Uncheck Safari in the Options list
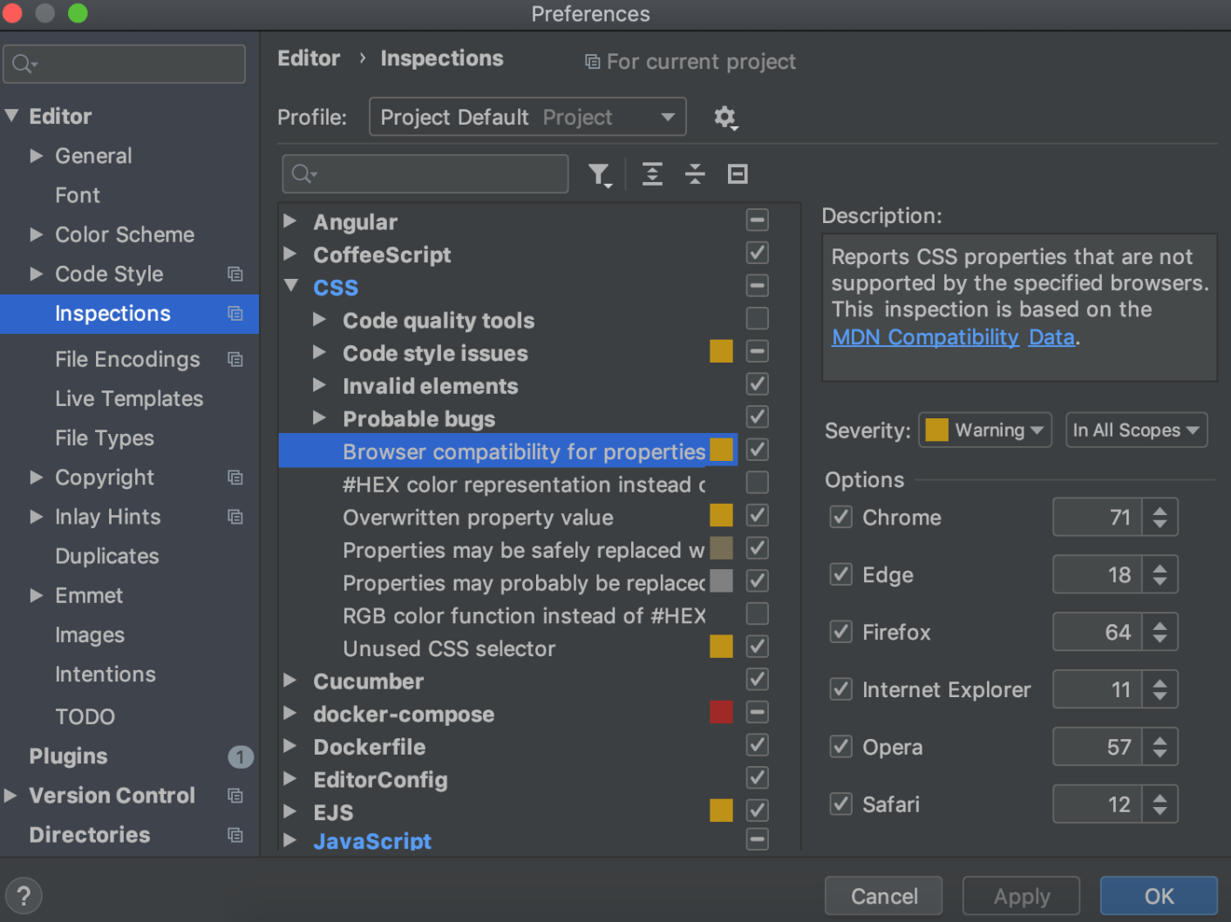Screen dimensions: 1231x922 tap(840, 803)
